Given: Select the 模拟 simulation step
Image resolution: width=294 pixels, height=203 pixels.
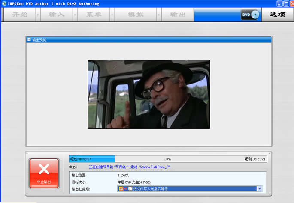Looking at the screenshot, I should pyautogui.click(x=136, y=15).
